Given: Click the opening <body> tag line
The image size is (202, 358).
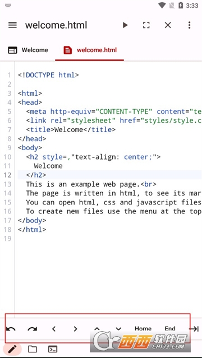Looking at the screenshot, I should pyautogui.click(x=30, y=148).
